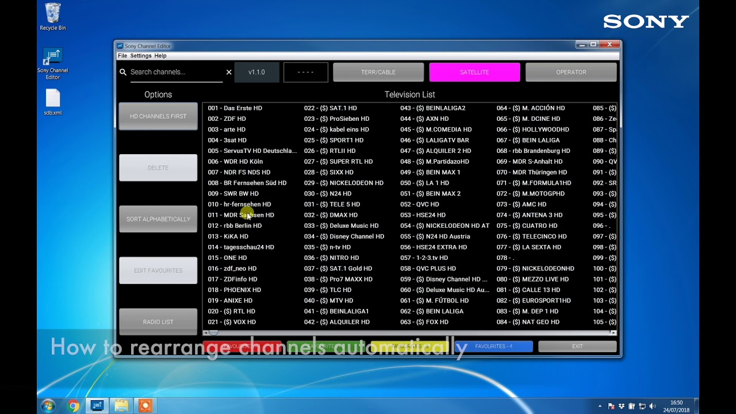The image size is (736, 414).
Task: Launch Chrome from the taskbar
Action: [73, 406]
